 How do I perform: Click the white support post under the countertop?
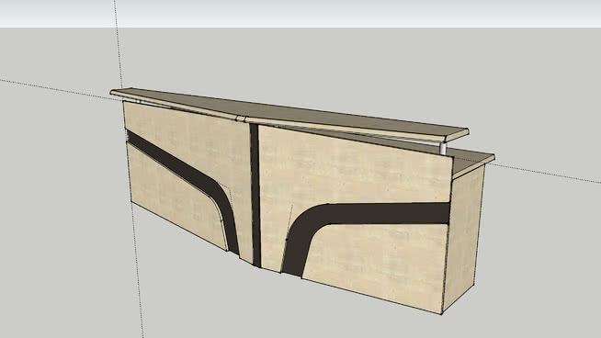click(x=443, y=149)
